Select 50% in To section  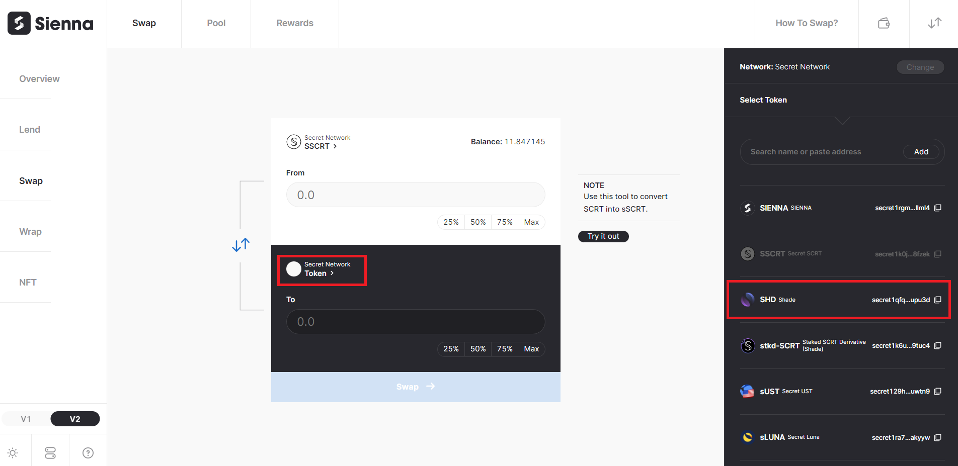478,349
